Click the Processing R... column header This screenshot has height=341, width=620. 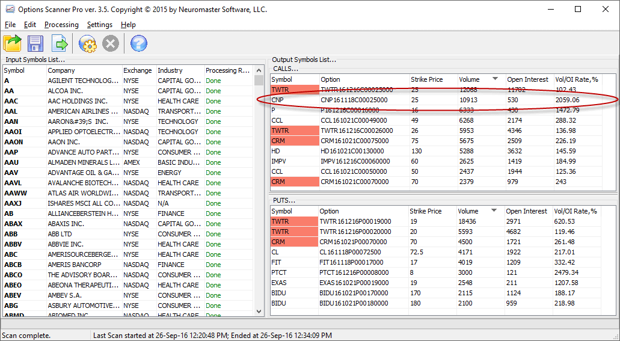[x=228, y=70]
